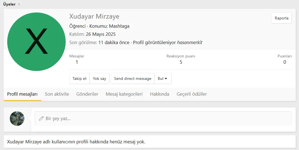Click the join date 26 Mayıs 2025
This screenshot has width=299, height=150.
[101, 34]
